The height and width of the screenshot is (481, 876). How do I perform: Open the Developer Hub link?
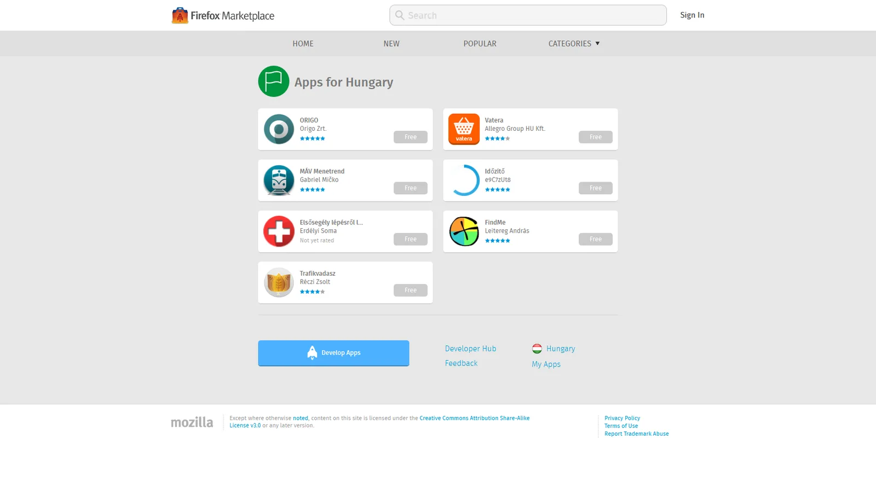click(470, 349)
